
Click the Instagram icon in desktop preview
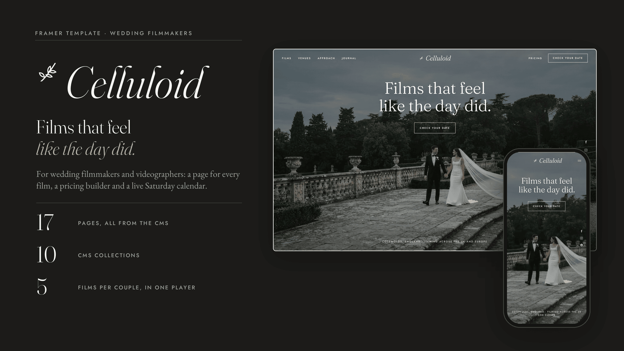[x=586, y=150]
